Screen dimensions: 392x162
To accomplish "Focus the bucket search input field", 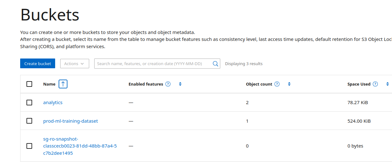I will click(x=153, y=64).
